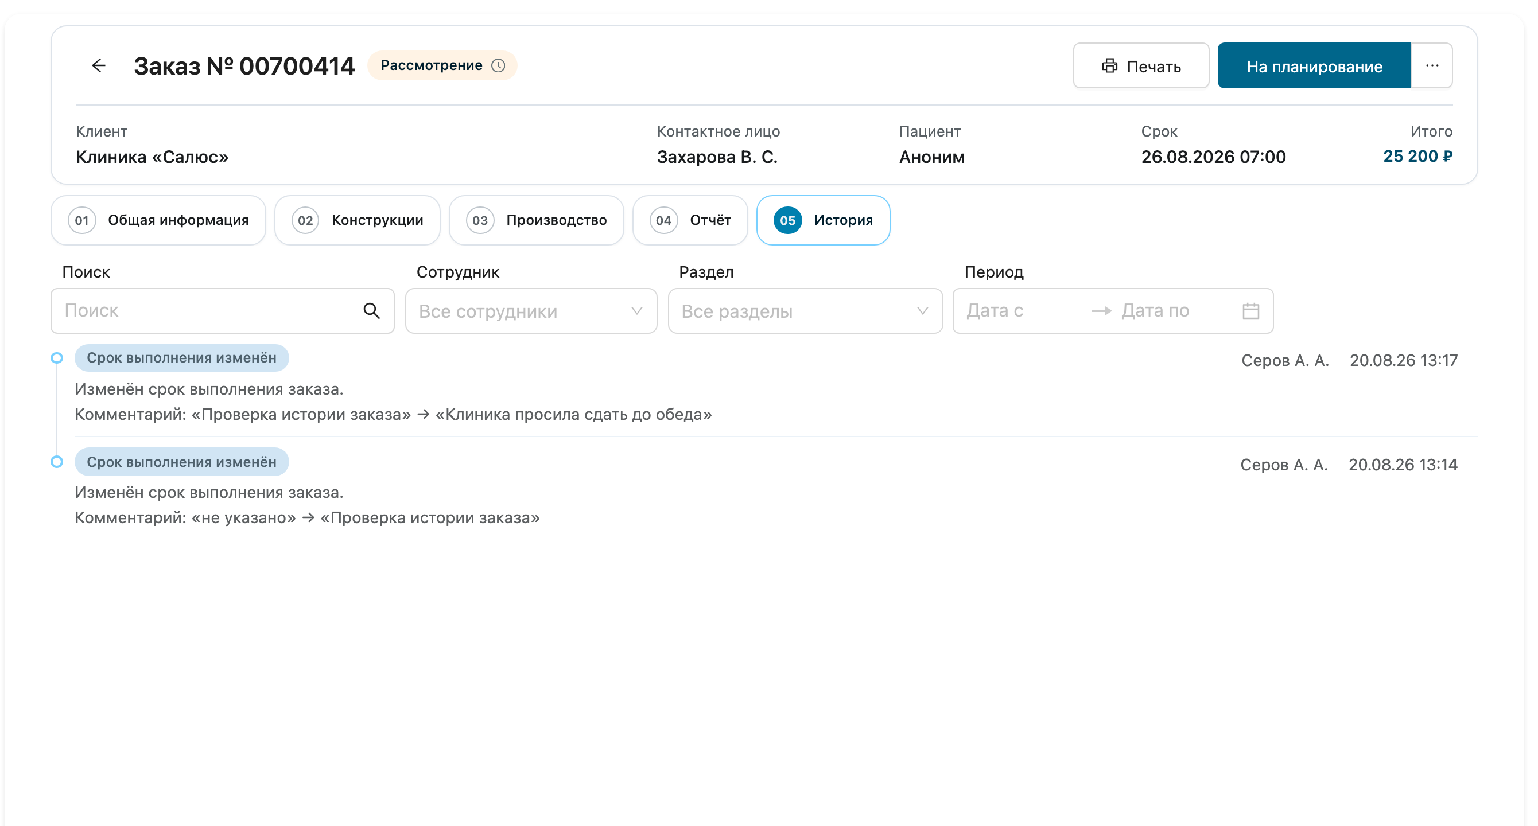This screenshot has width=1538, height=826.
Task: Click the Печать button
Action: (x=1141, y=65)
